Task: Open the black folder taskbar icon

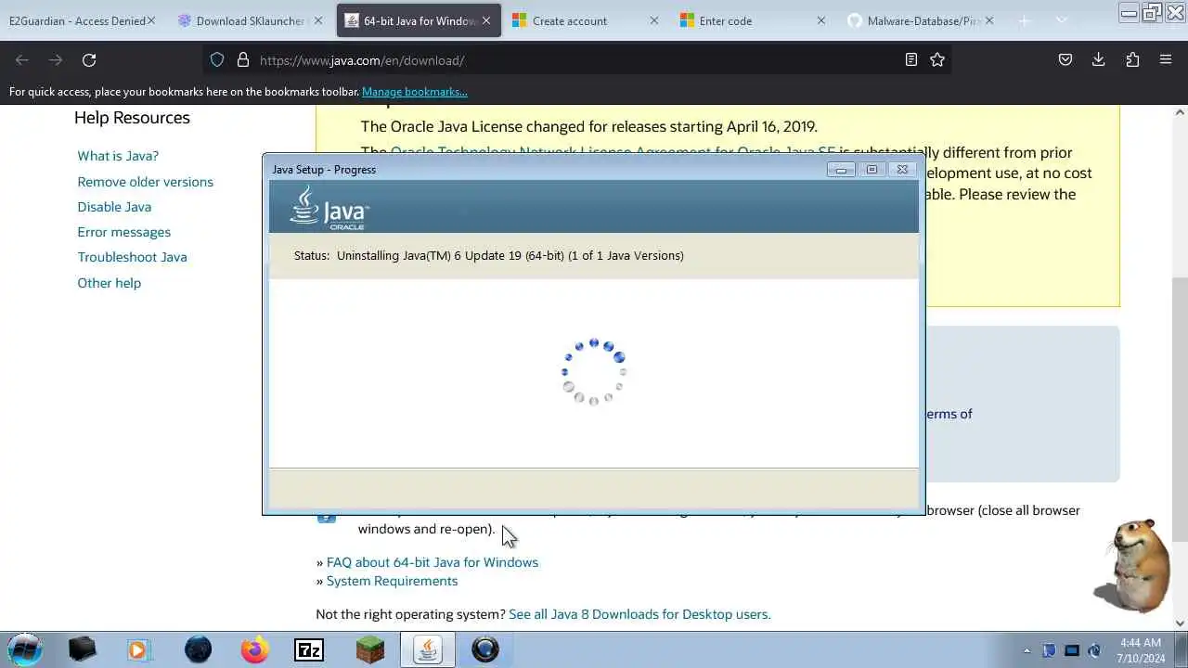Action: point(82,649)
